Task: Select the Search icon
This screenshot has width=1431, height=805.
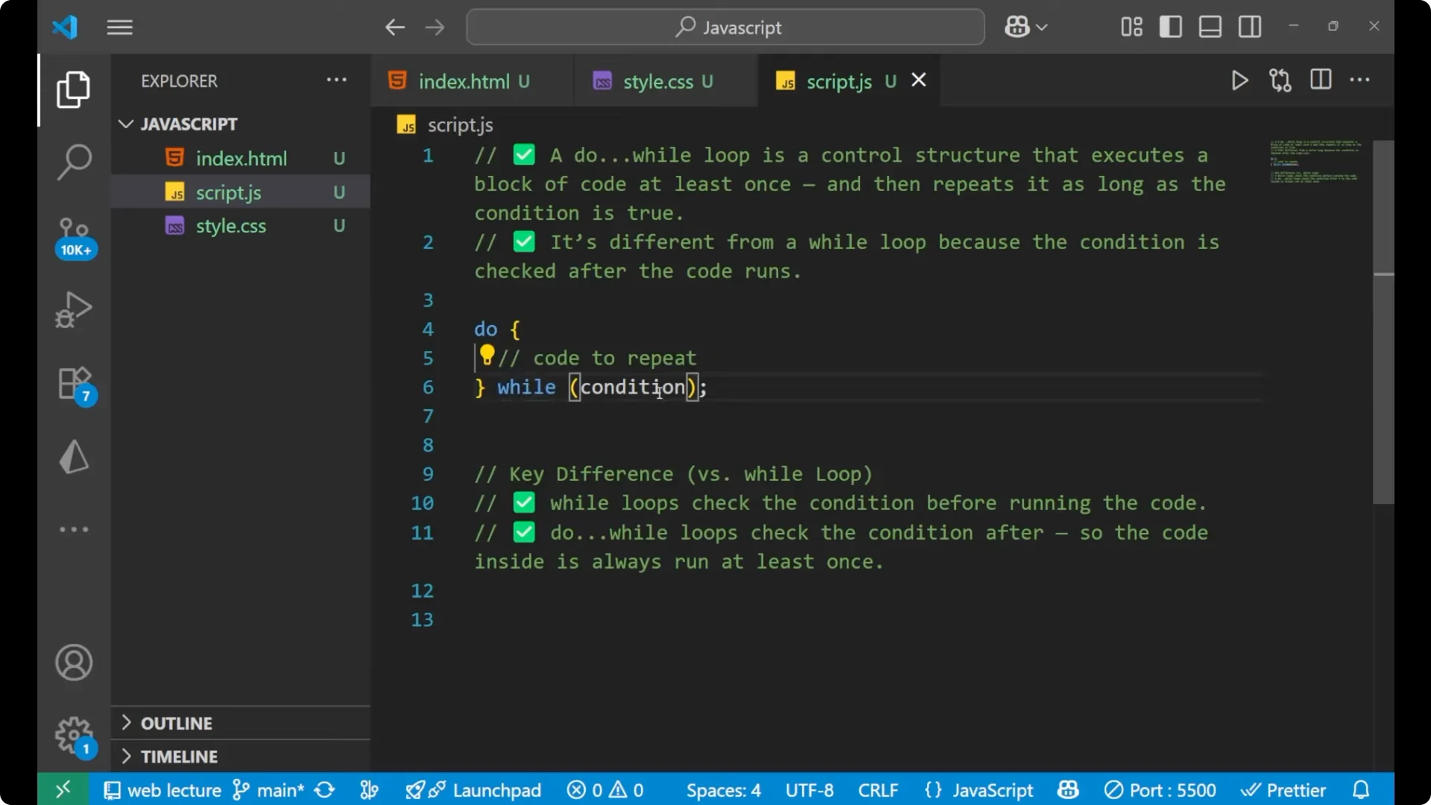Action: 72,161
